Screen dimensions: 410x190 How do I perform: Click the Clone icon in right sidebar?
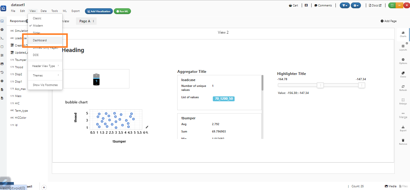(x=403, y=73)
